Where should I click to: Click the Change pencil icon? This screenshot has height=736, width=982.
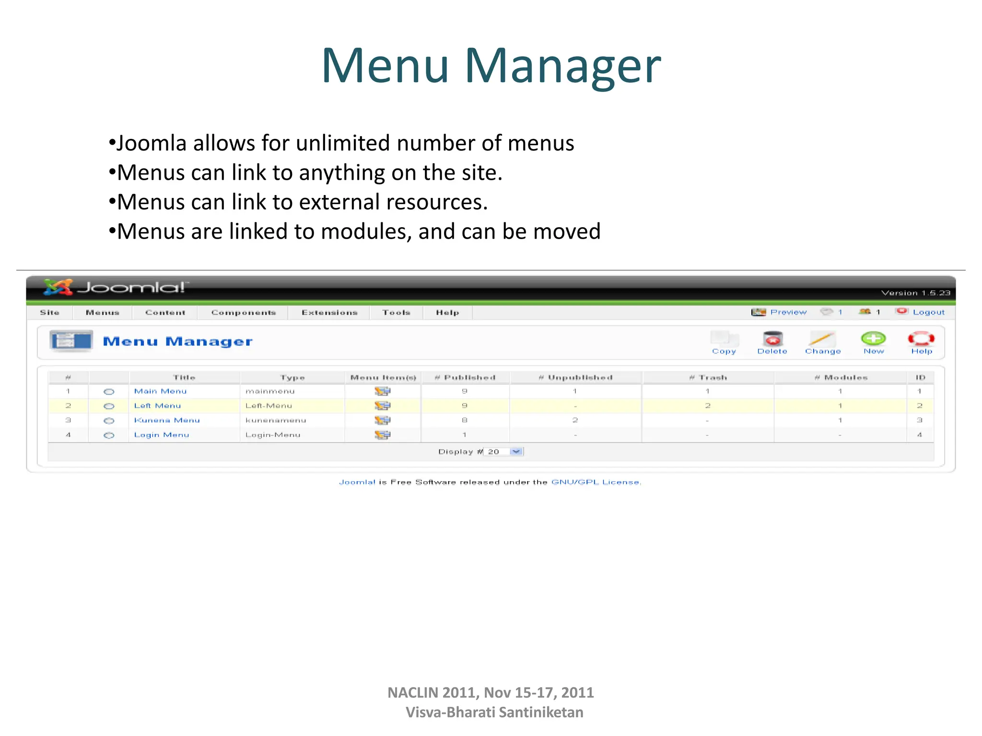click(822, 339)
